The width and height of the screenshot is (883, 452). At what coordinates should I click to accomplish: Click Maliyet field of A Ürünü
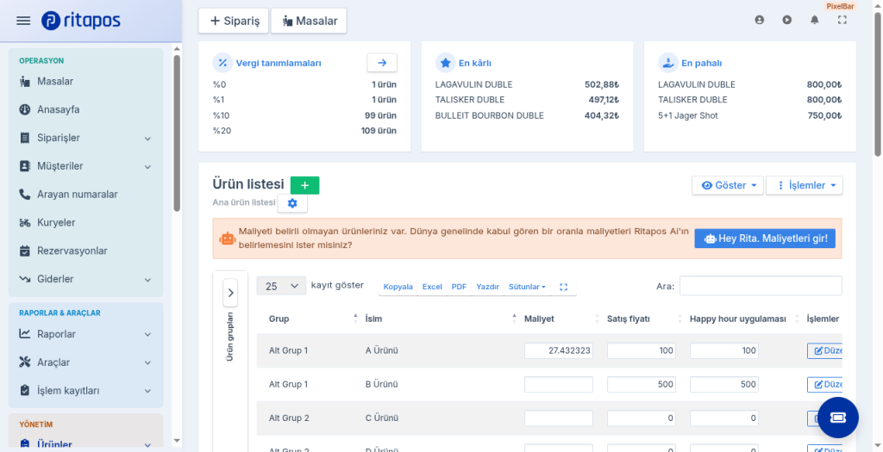559,350
